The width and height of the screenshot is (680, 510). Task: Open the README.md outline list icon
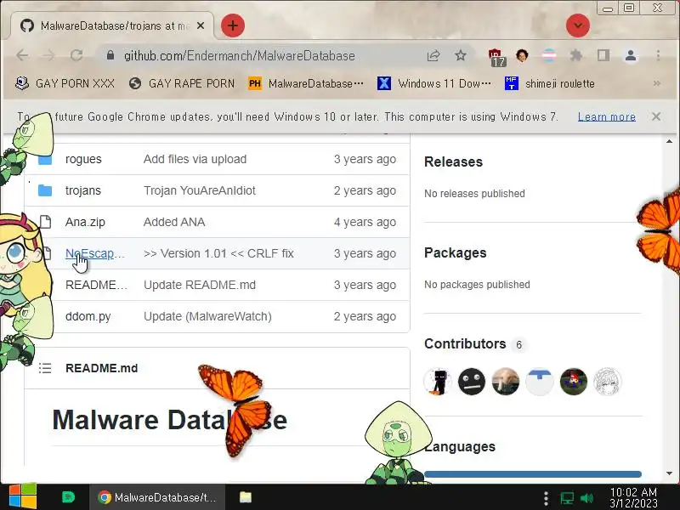[45, 368]
